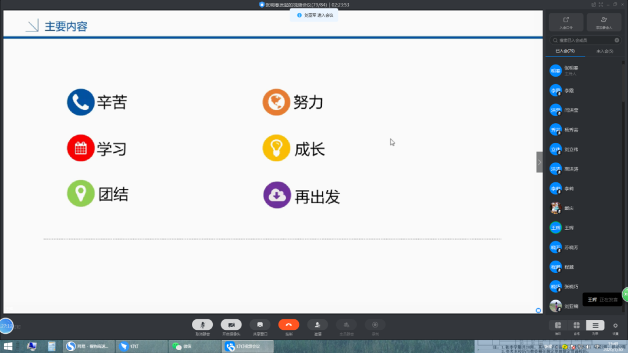628x353 pixels.
Task: Switch to the 已入会(79) tab
Action: [565, 51]
